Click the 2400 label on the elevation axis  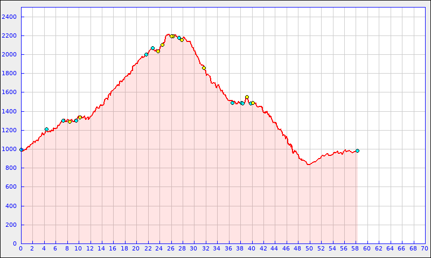click(9, 17)
